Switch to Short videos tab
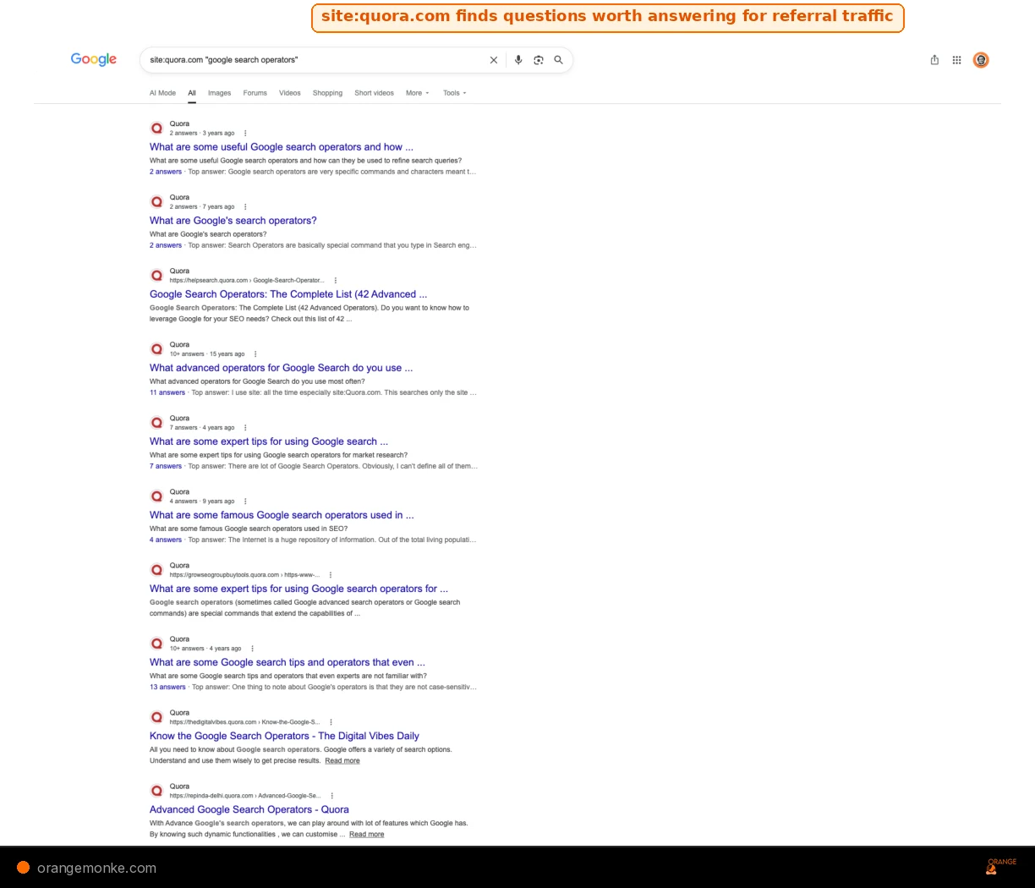Viewport: 1035px width, 888px height. point(374,93)
